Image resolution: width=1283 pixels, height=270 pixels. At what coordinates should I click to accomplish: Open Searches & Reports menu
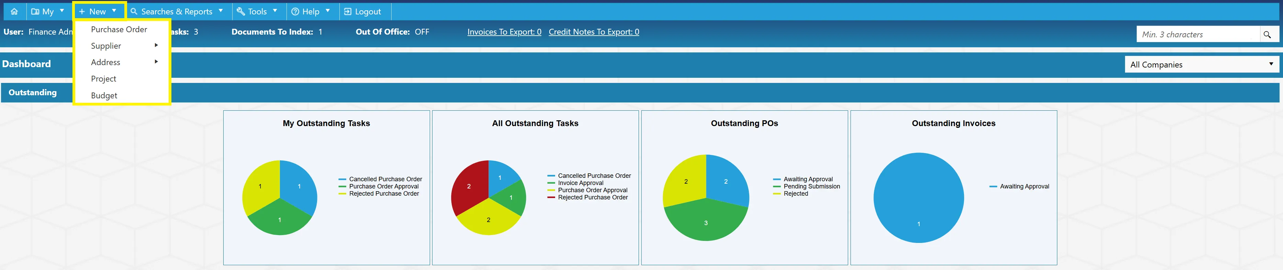(x=177, y=11)
